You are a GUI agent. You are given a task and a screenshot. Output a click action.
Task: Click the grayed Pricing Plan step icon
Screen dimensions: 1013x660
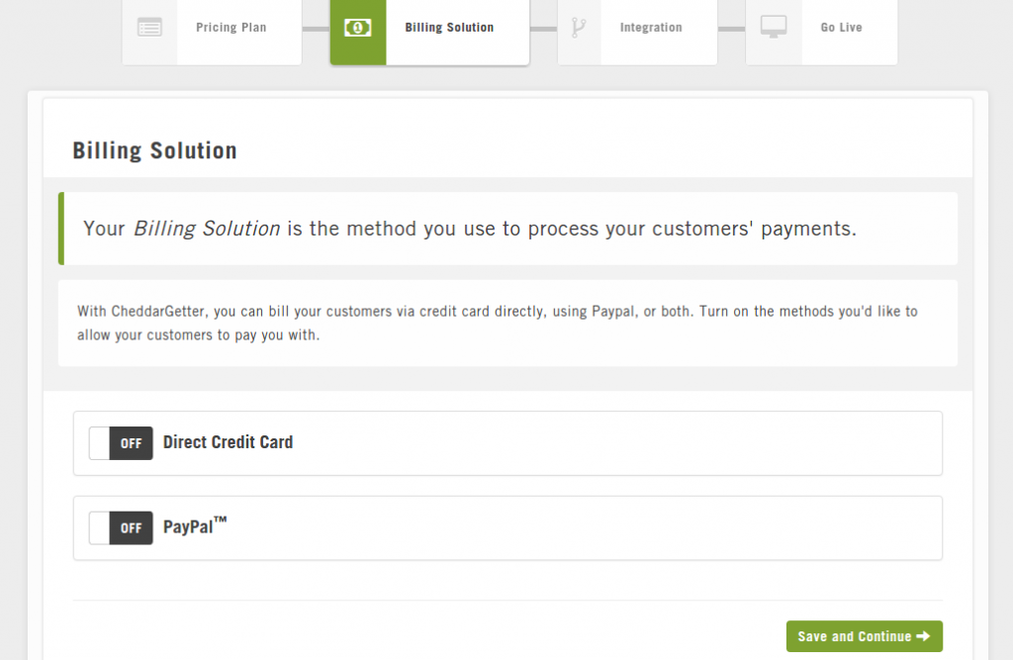(149, 28)
